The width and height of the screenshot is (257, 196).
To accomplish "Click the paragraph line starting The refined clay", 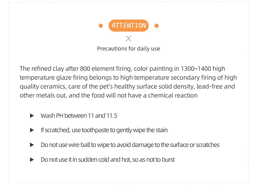I will point(122,69).
